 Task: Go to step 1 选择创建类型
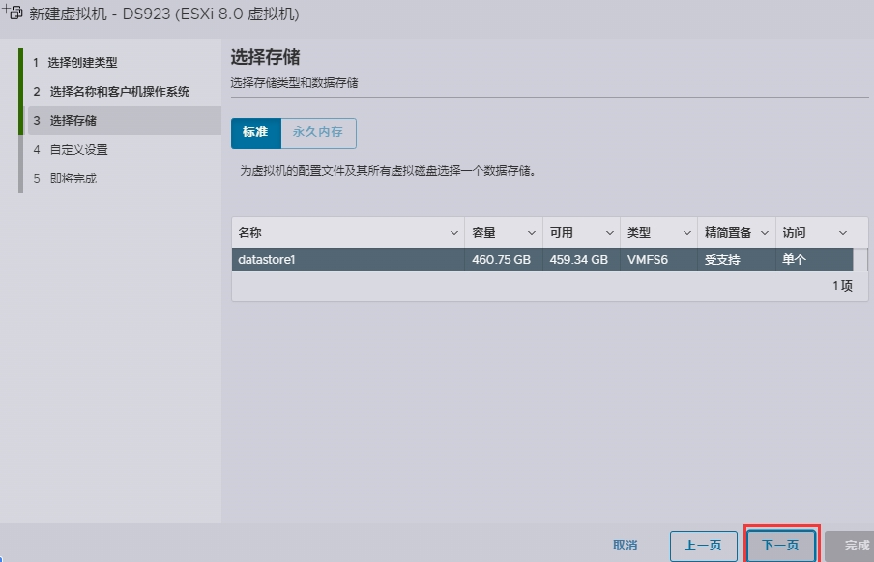(82, 63)
